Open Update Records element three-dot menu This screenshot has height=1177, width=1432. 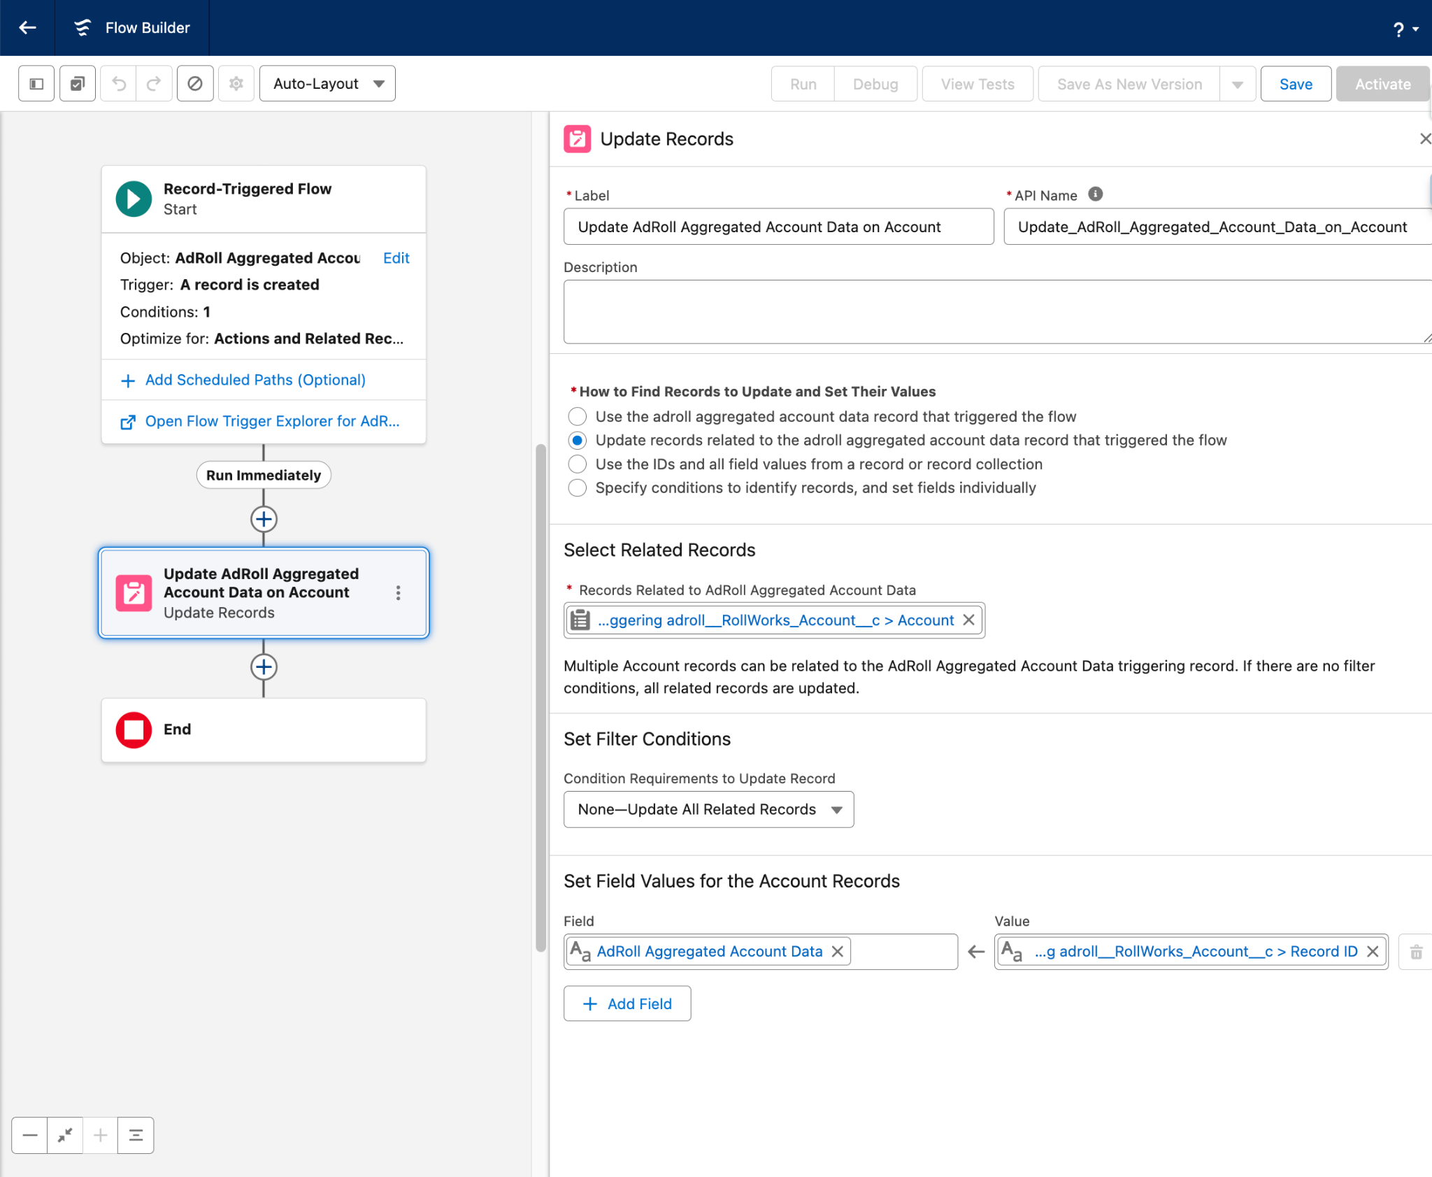pos(399,594)
